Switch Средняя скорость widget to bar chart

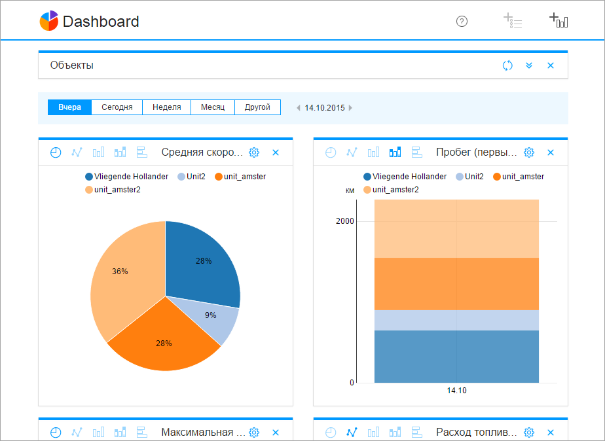pos(98,152)
